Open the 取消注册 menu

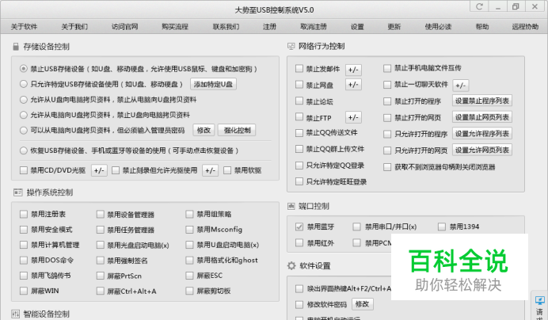coord(313,27)
